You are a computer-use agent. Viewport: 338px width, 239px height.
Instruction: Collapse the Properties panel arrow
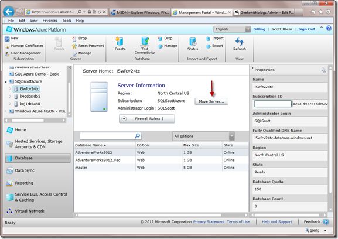252,69
